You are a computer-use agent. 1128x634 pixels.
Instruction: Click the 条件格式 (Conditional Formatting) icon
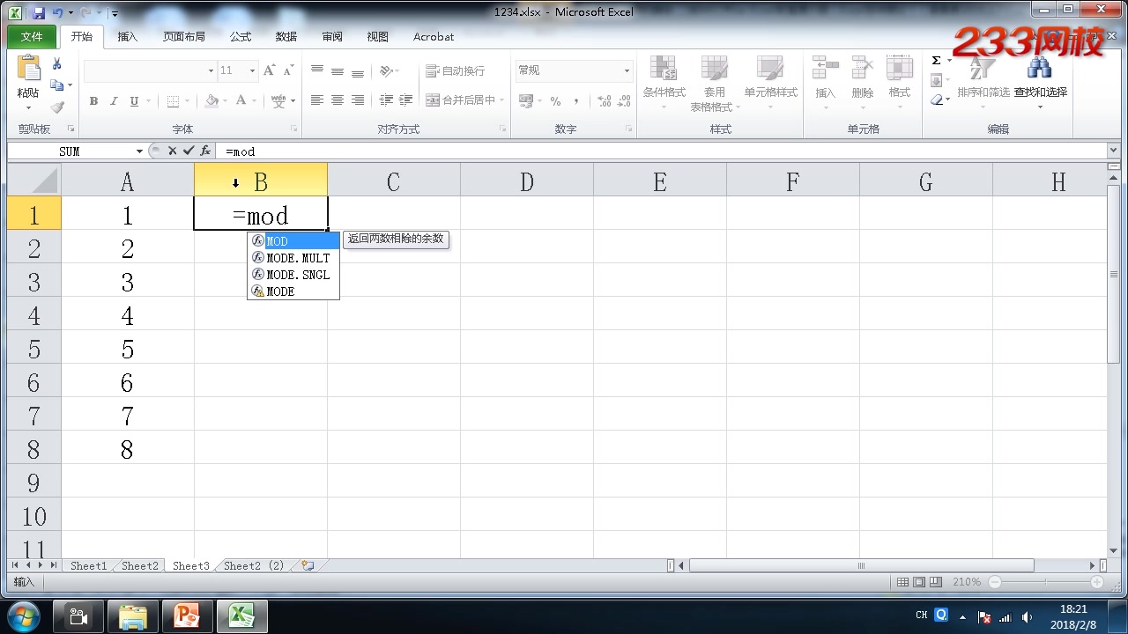tap(662, 72)
